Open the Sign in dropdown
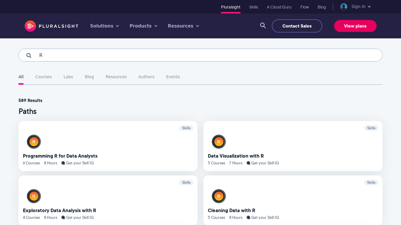The height and width of the screenshot is (225, 401). [x=361, y=7]
